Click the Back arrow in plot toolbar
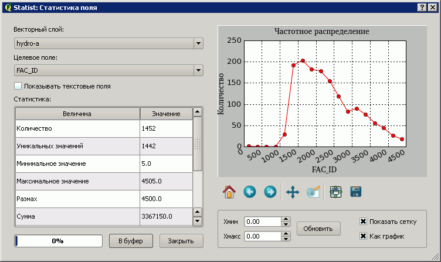The width and height of the screenshot is (441, 262). tap(250, 192)
